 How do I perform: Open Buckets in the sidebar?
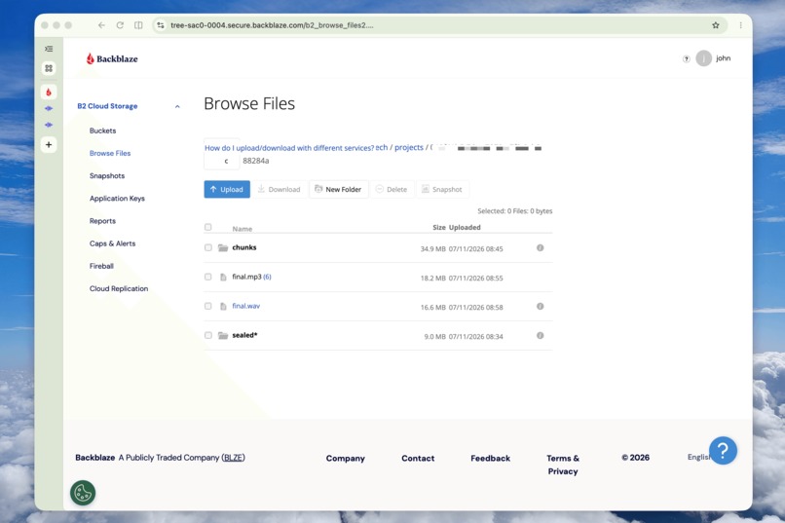tap(102, 131)
